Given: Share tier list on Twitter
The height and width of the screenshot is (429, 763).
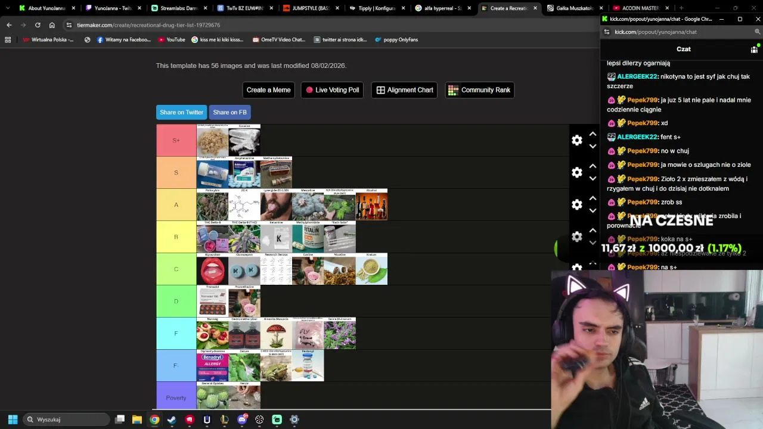Looking at the screenshot, I should point(181,112).
